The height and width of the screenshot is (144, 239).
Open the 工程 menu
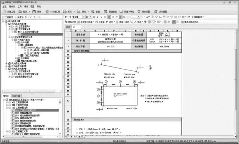(x=4, y=7)
